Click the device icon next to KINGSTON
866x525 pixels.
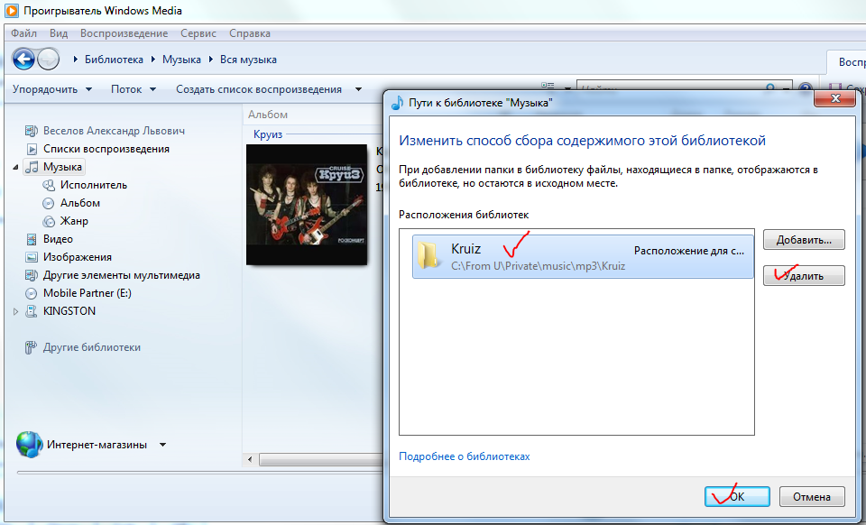tap(32, 311)
